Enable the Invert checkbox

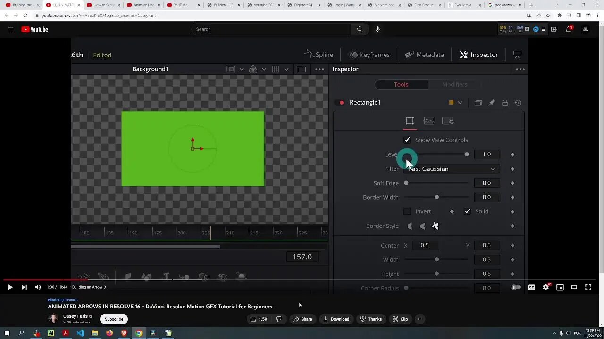407,211
